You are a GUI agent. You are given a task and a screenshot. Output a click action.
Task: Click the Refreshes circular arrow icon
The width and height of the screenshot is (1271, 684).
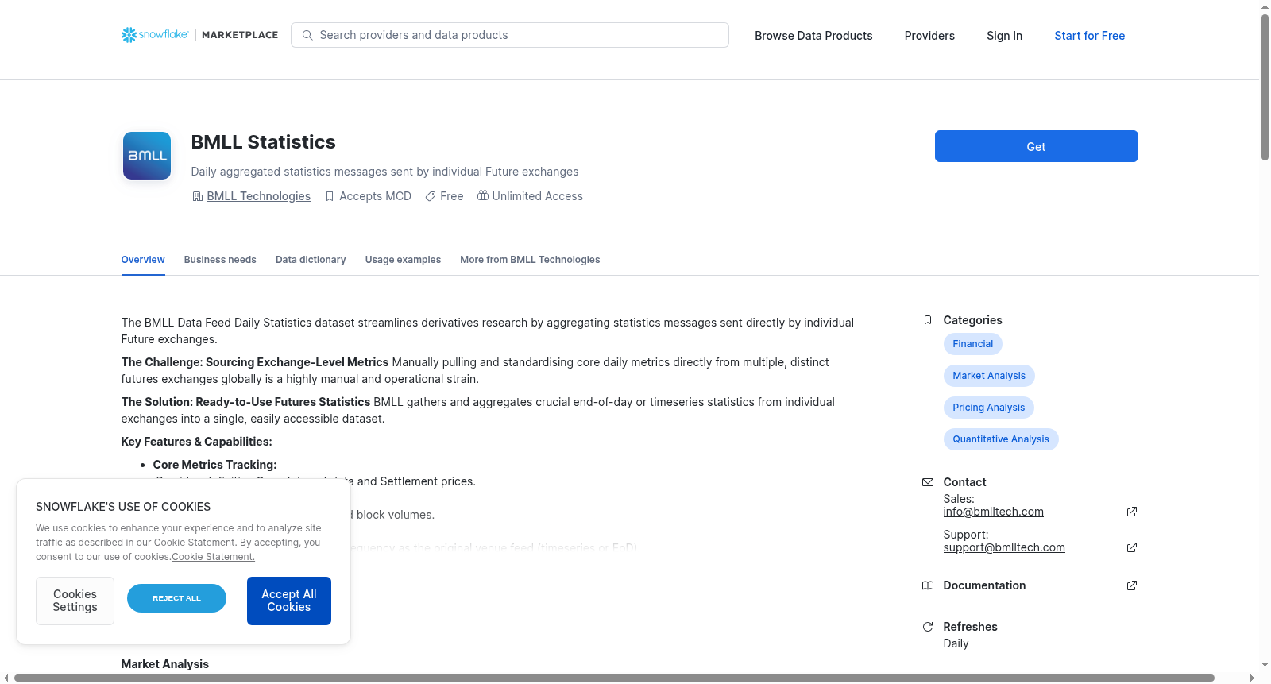[x=928, y=627]
